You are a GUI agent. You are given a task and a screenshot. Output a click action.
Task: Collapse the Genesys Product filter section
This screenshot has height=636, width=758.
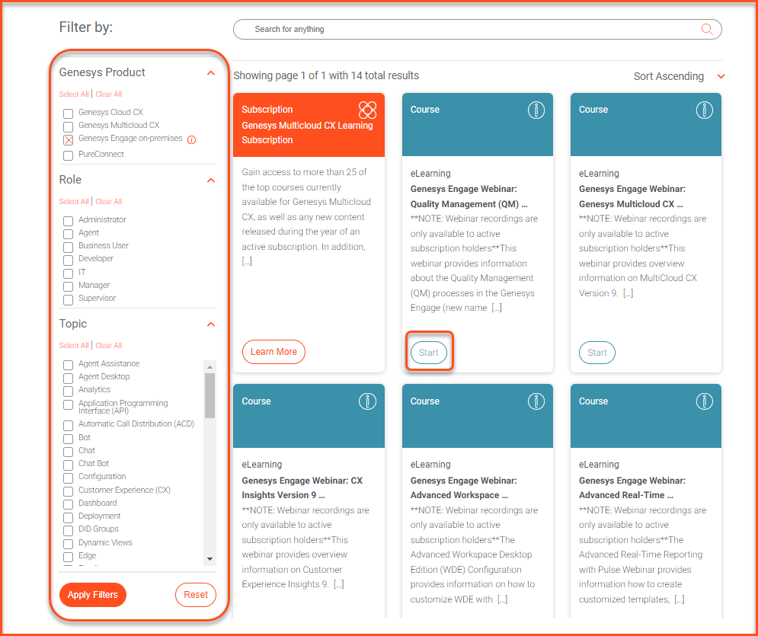tap(211, 73)
